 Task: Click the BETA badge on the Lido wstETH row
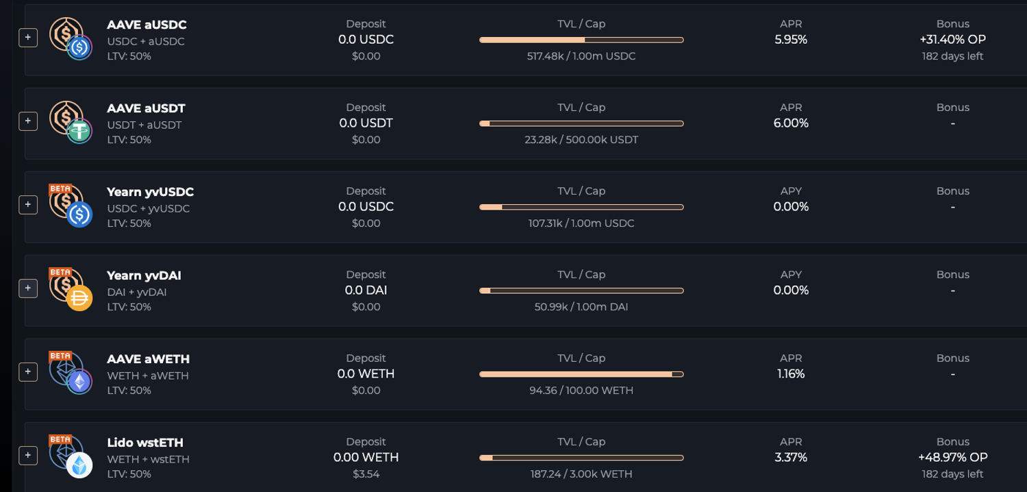pos(61,437)
